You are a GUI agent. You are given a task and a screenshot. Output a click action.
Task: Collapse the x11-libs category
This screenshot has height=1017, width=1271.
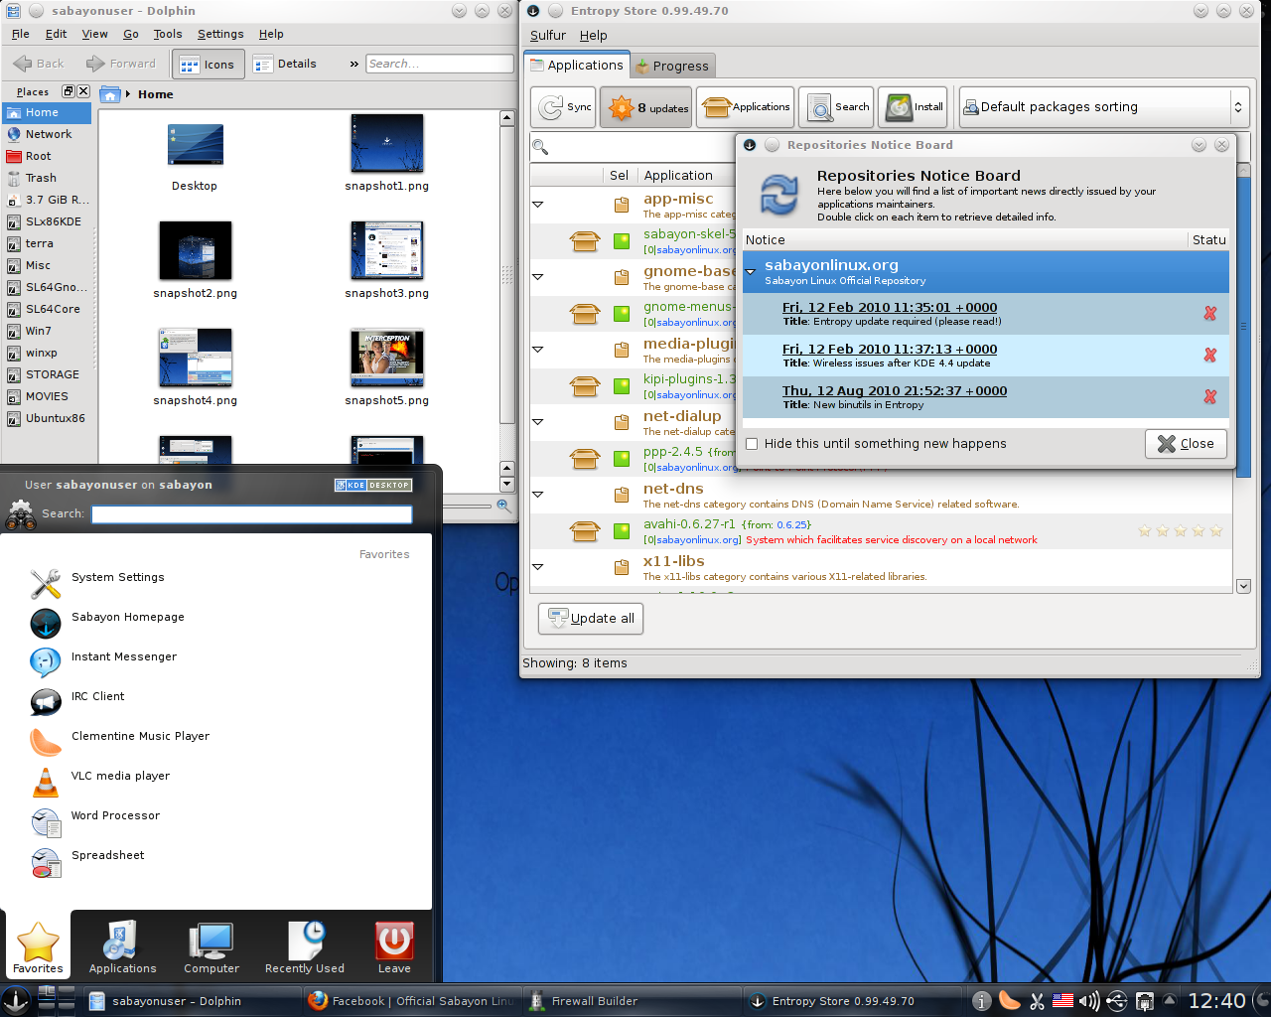tap(538, 567)
